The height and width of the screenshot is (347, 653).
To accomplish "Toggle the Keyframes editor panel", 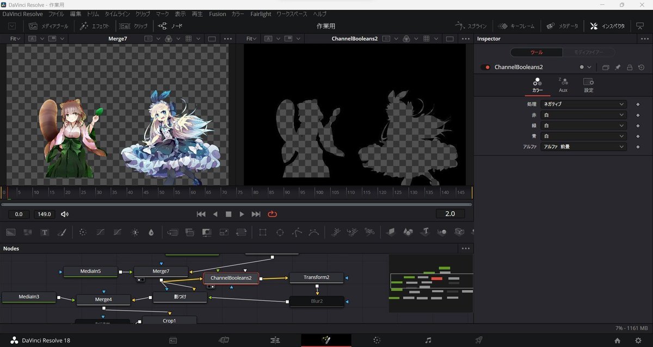I will click(516, 26).
